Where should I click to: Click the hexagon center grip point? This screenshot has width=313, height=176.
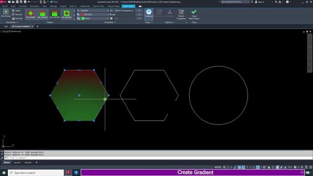(x=79, y=95)
